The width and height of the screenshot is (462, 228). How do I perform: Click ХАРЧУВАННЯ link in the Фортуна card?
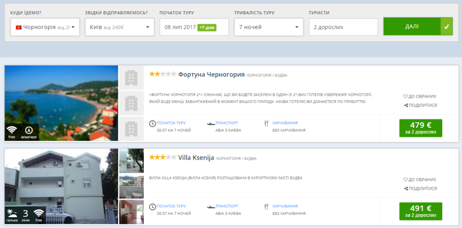point(285,123)
